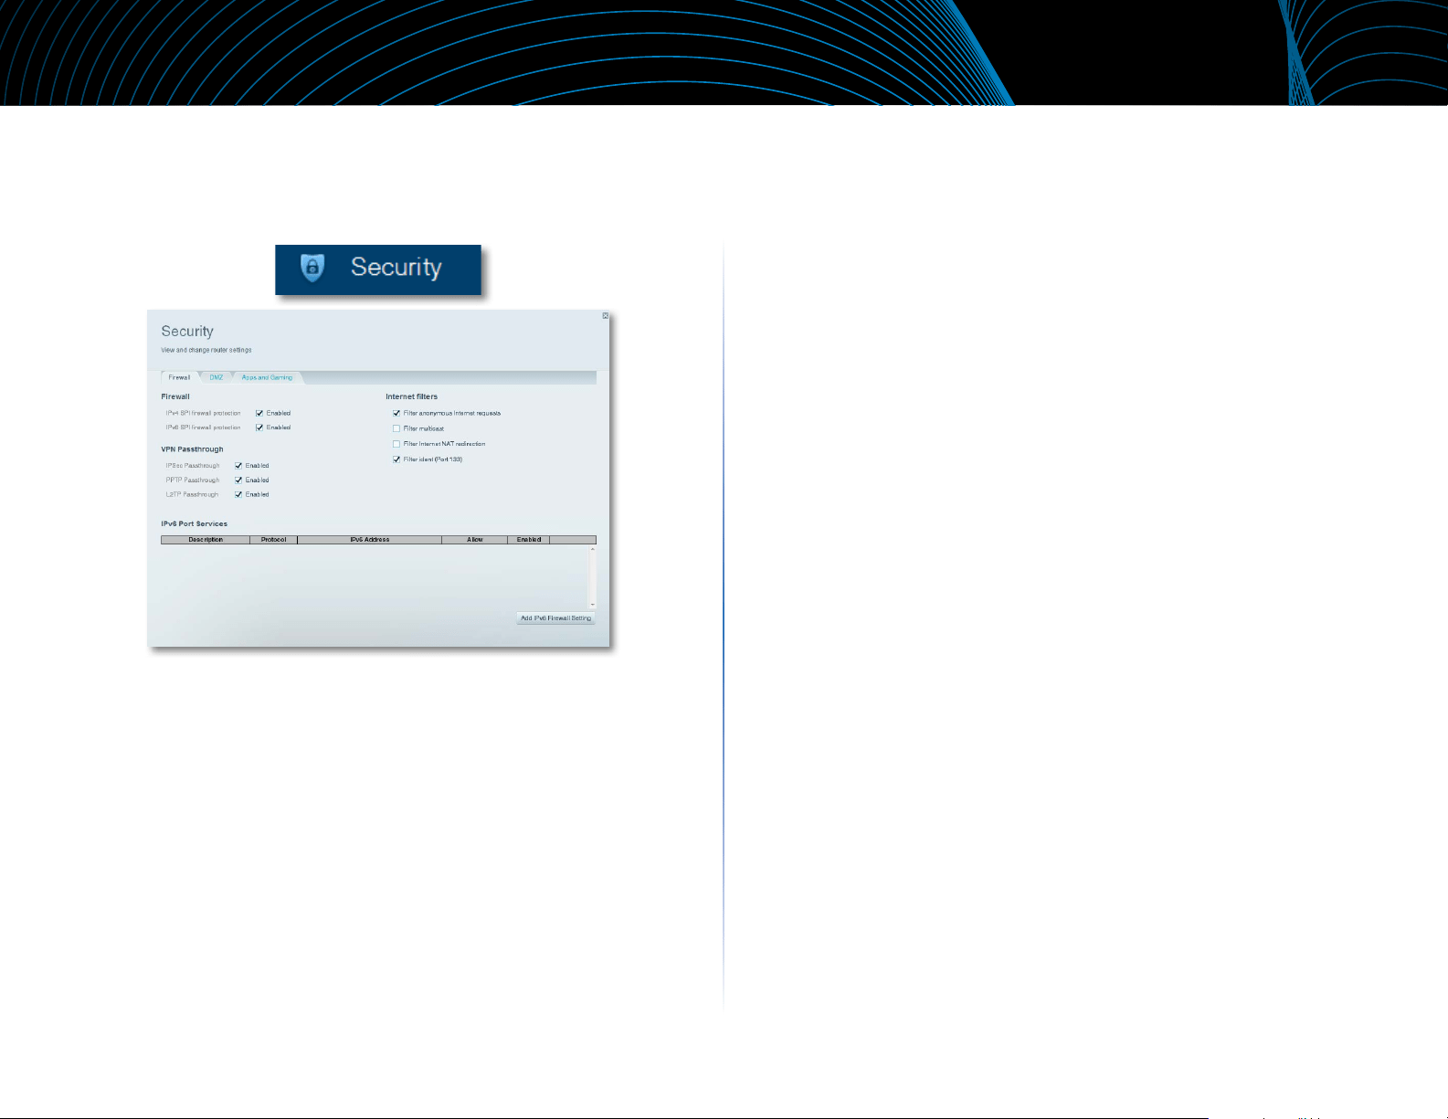Image resolution: width=1448 pixels, height=1119 pixels.
Task: Enable Filter multicast checkbox
Action: 396,428
